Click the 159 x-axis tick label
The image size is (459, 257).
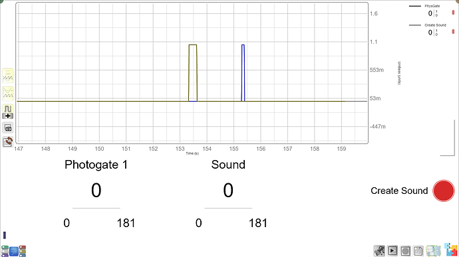341,149
